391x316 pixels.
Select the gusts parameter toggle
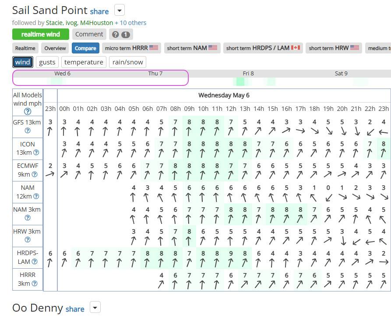click(47, 62)
